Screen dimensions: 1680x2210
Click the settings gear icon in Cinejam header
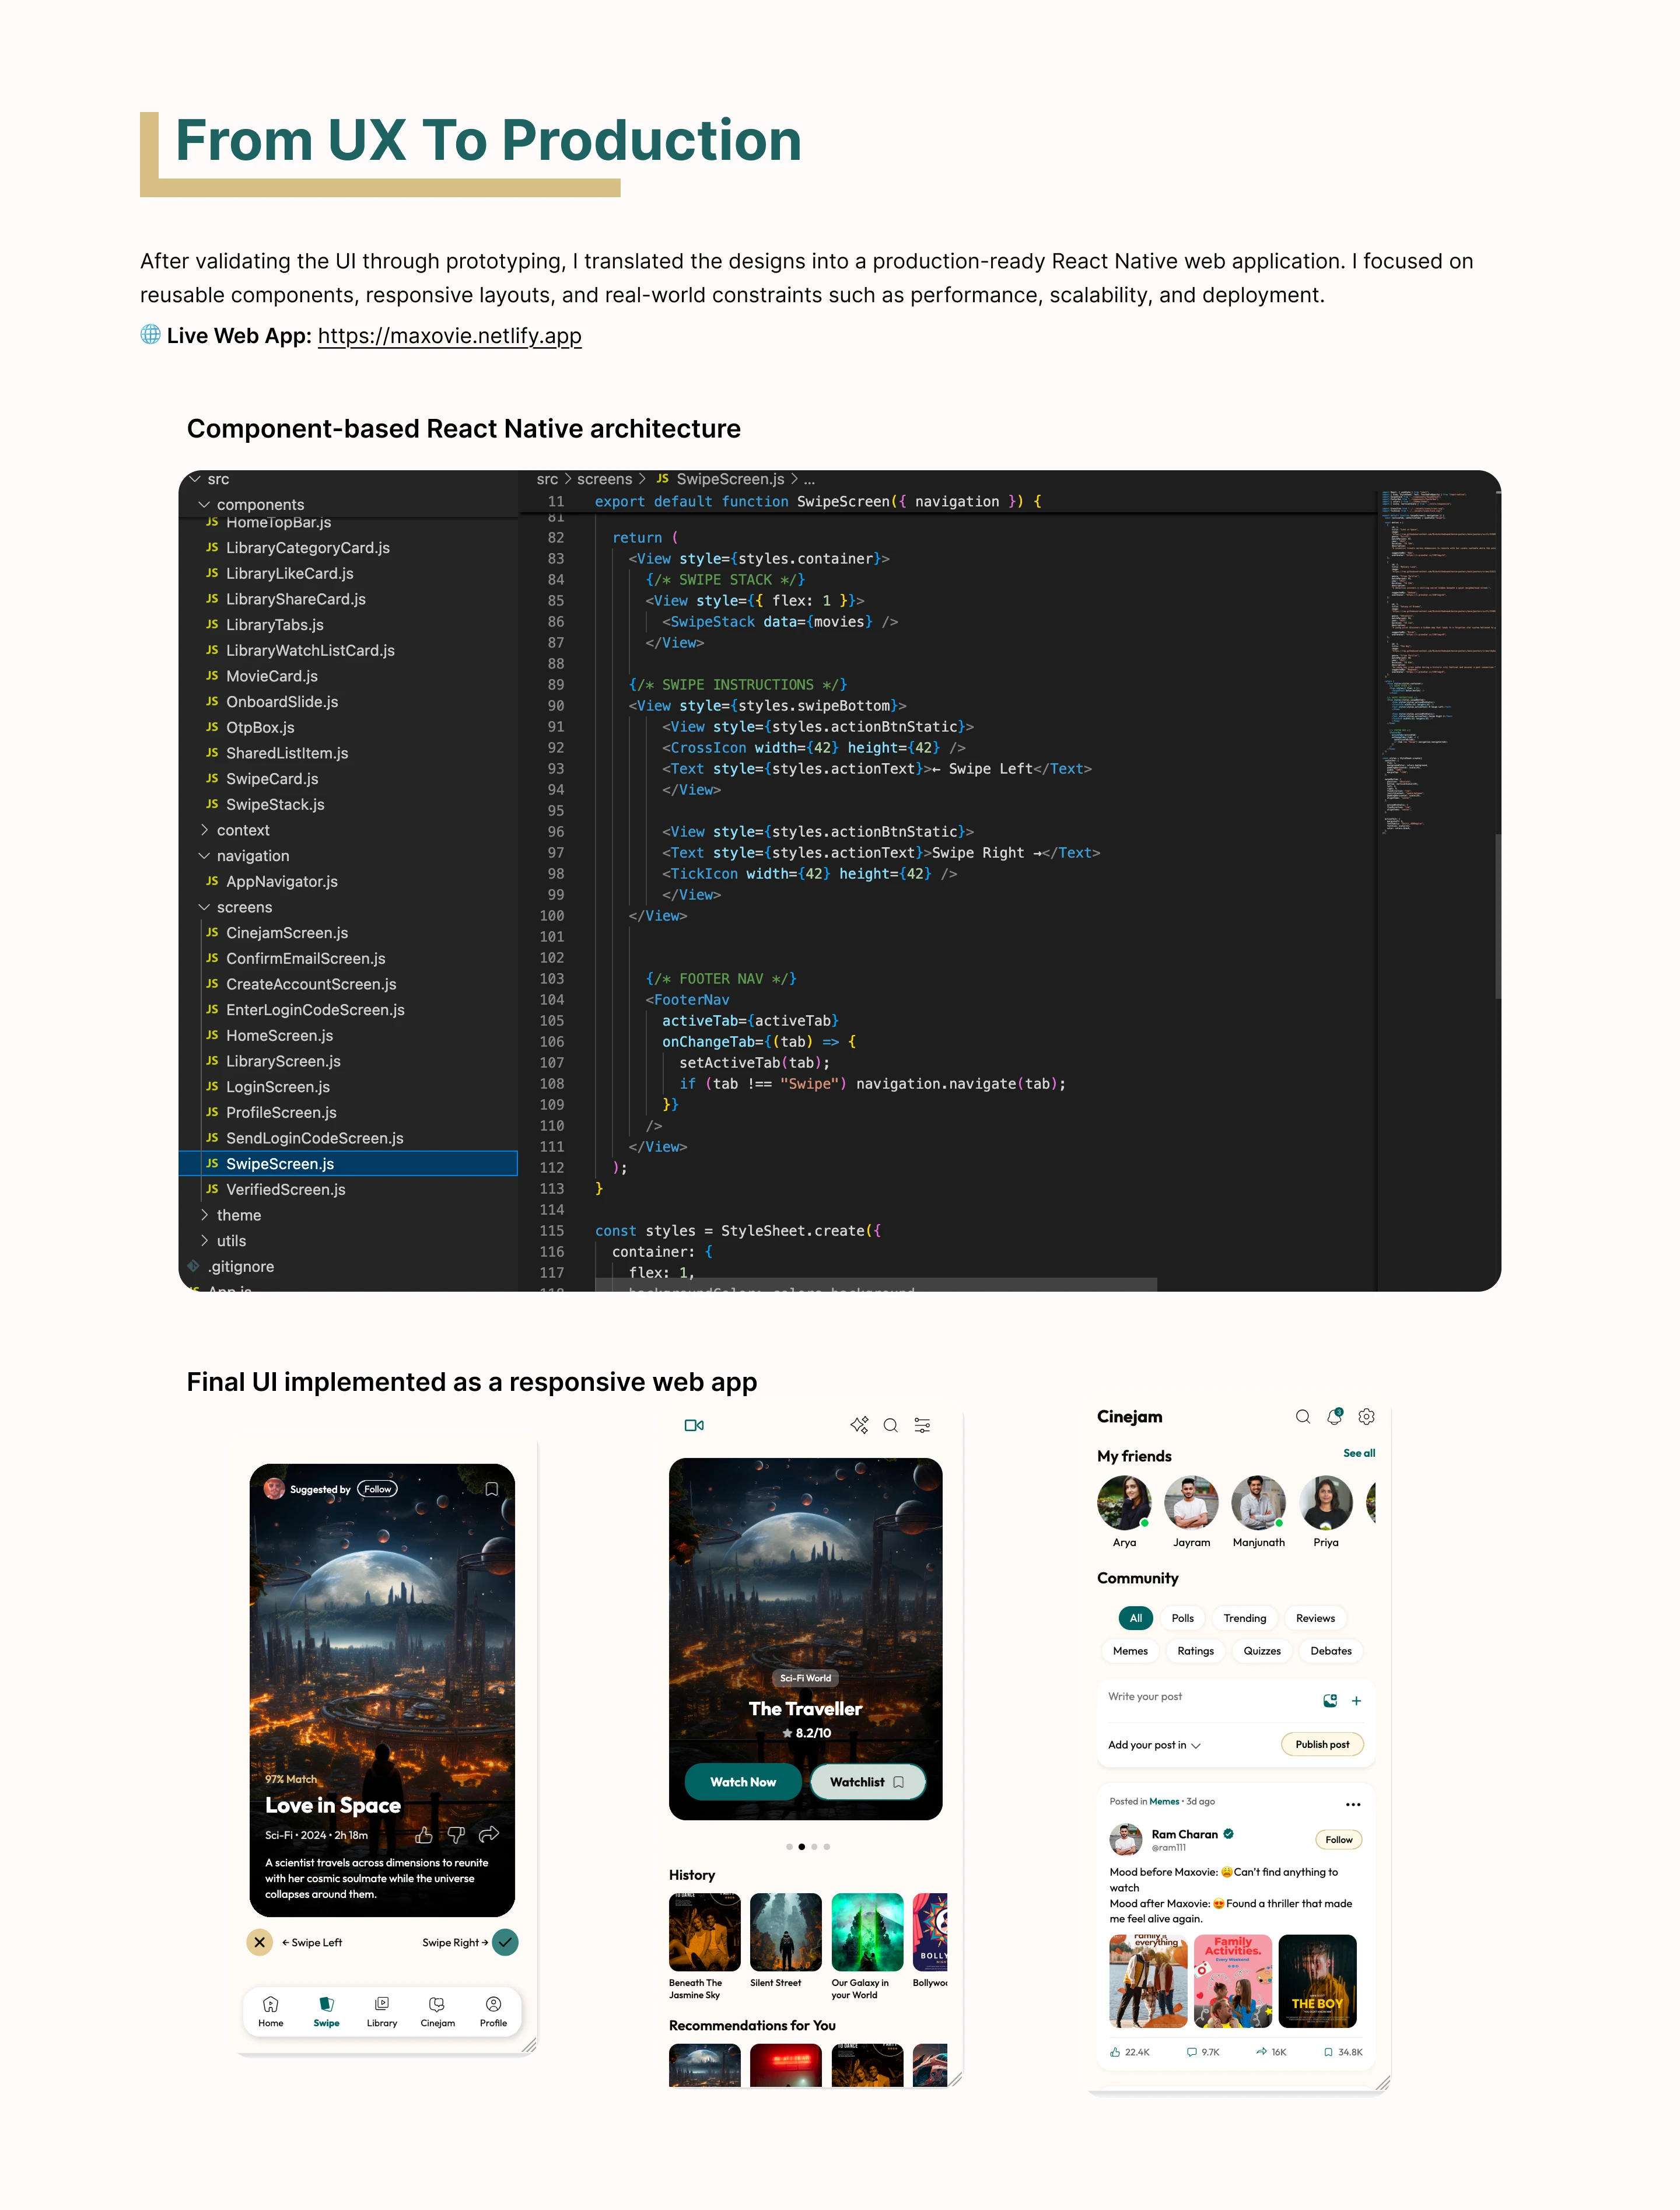click(x=1366, y=1417)
